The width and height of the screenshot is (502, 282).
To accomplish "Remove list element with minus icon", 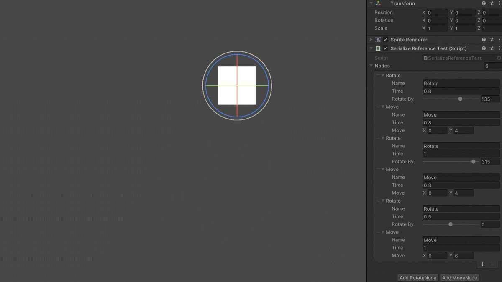I will (x=492, y=264).
